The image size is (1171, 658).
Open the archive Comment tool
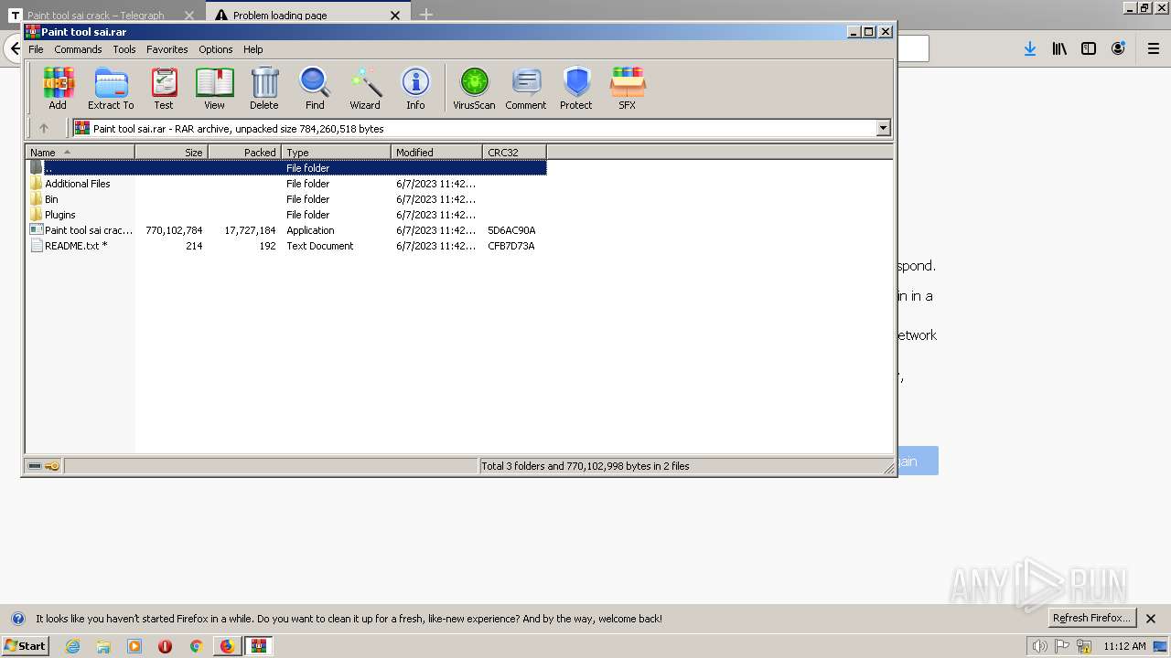pos(526,89)
